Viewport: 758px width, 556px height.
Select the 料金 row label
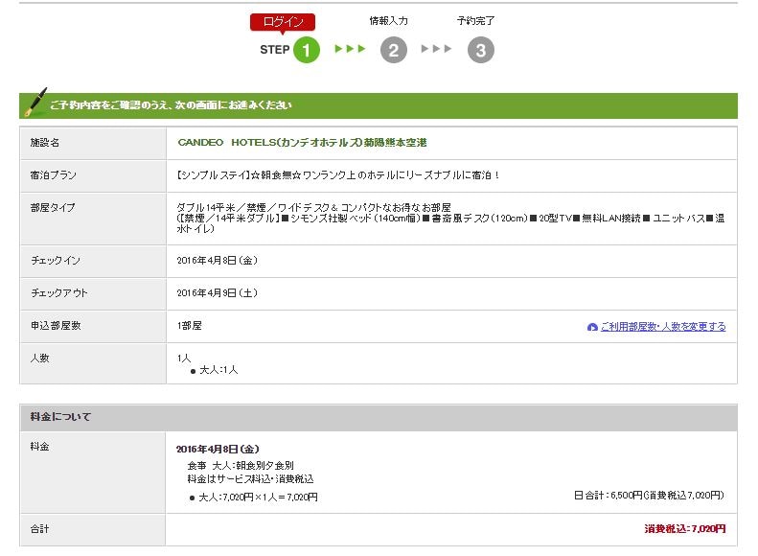coord(39,447)
